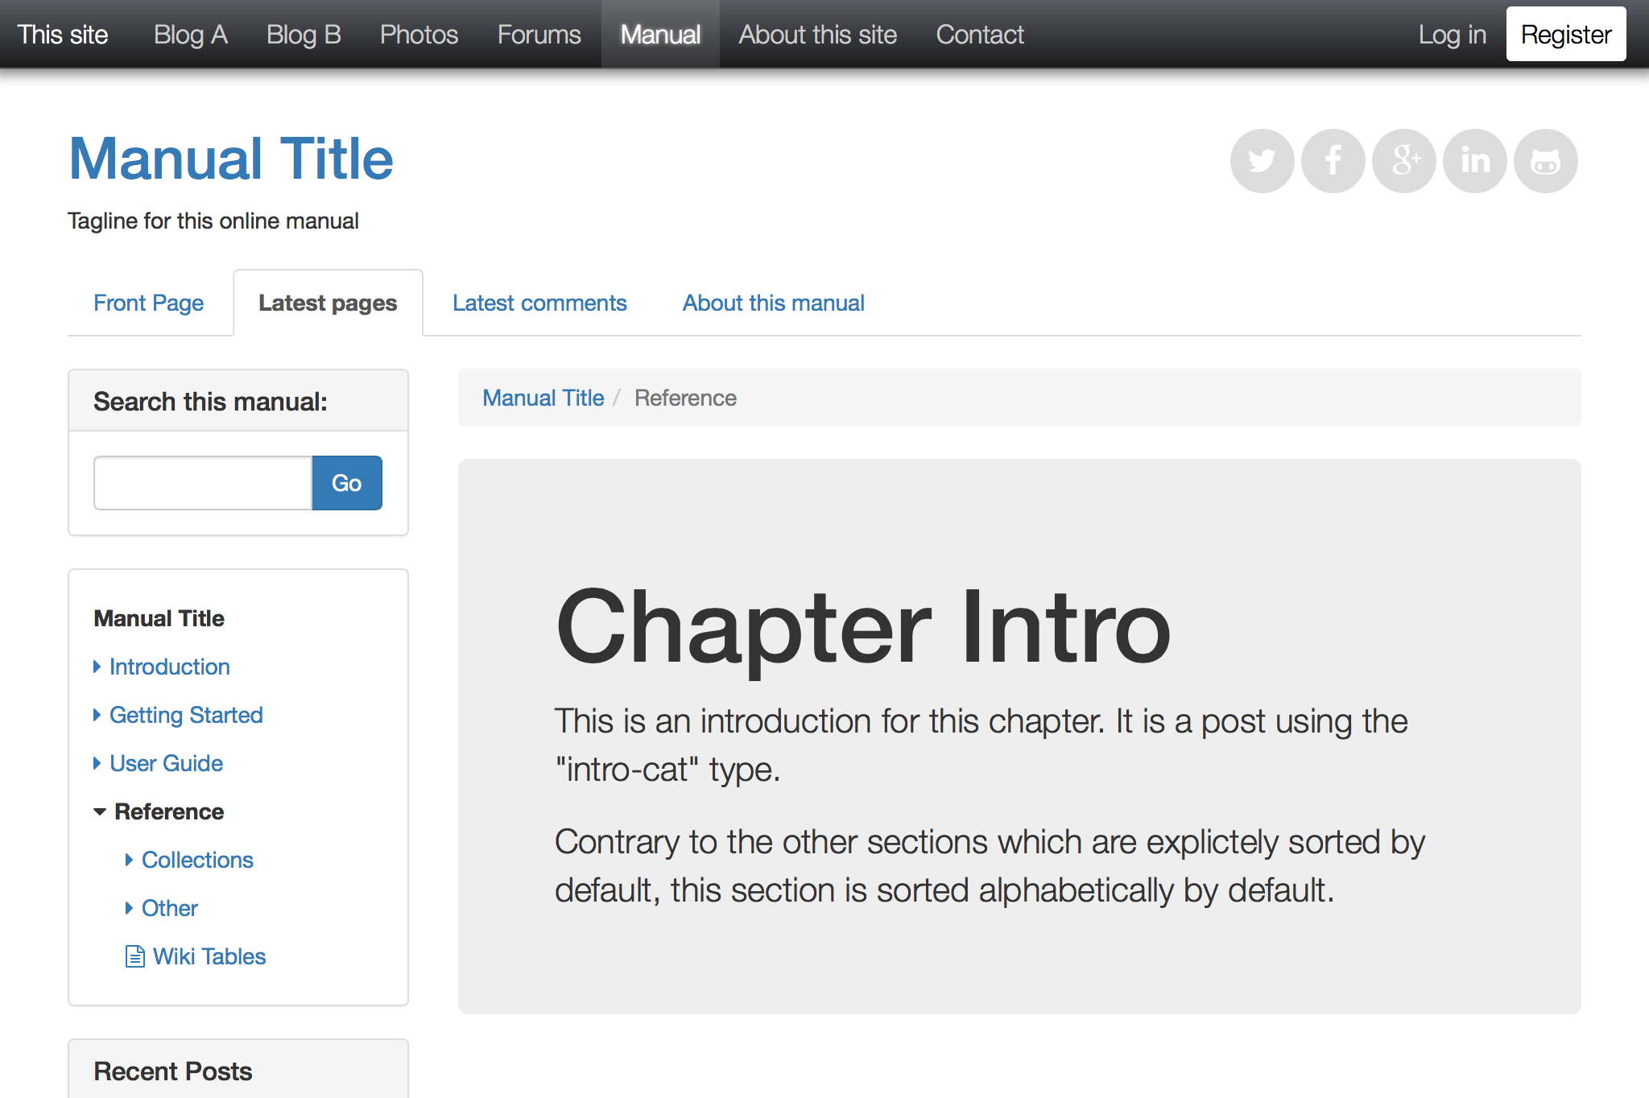Open the About this manual tab

pos(774,303)
